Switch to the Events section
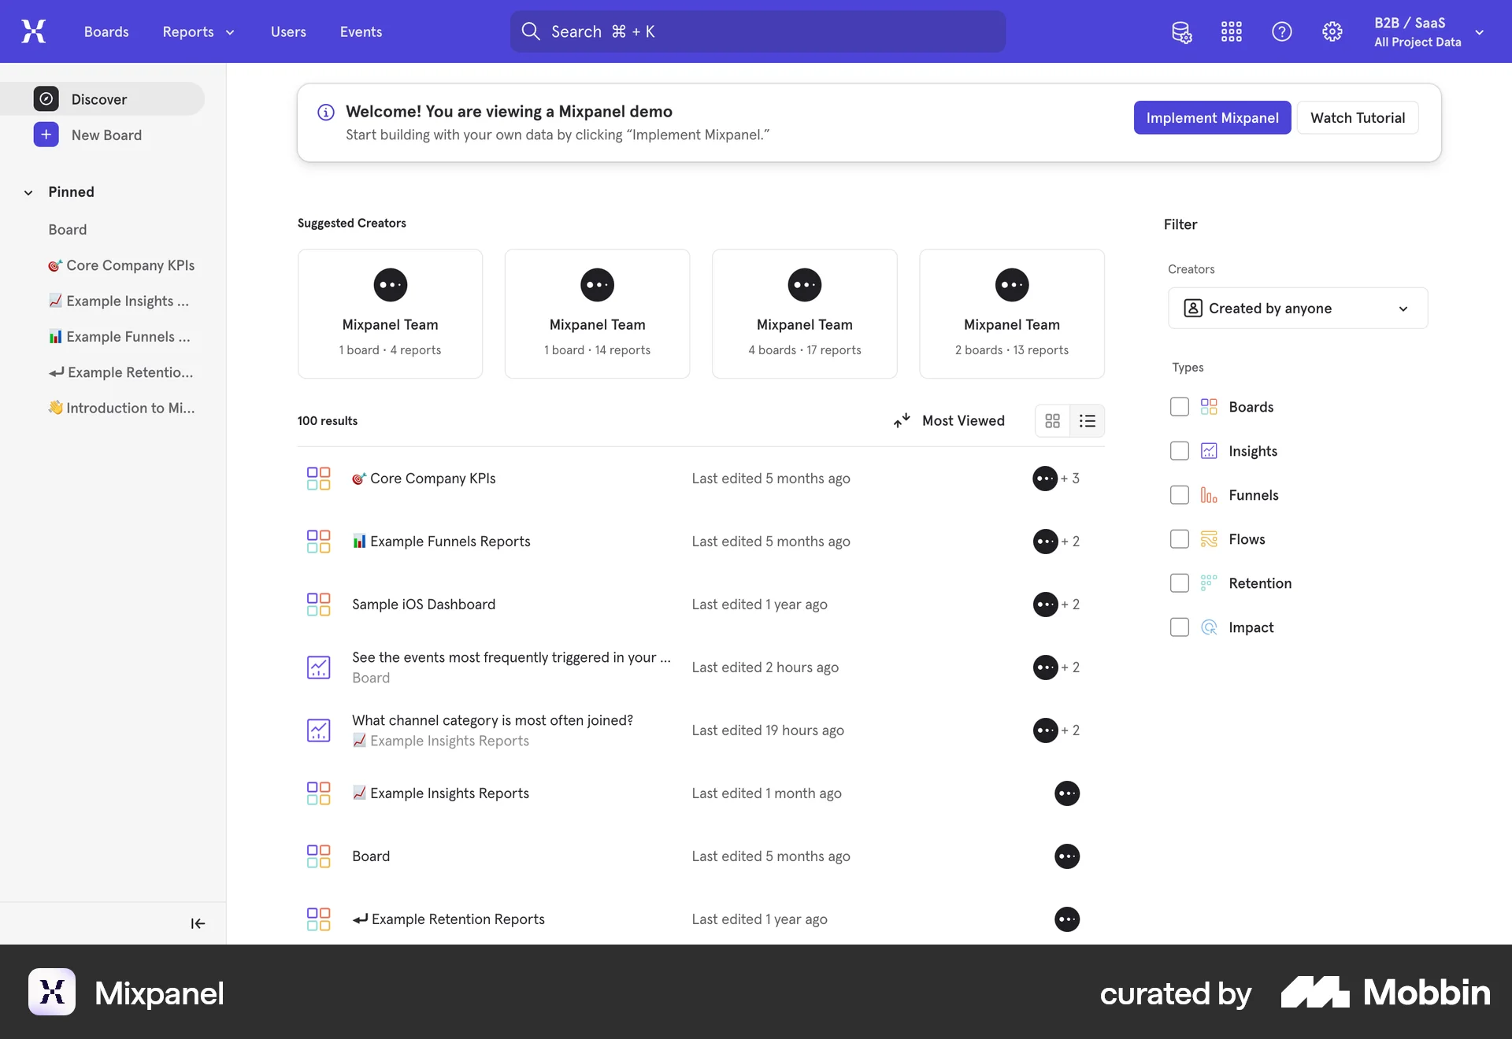1512x1039 pixels. pos(361,31)
